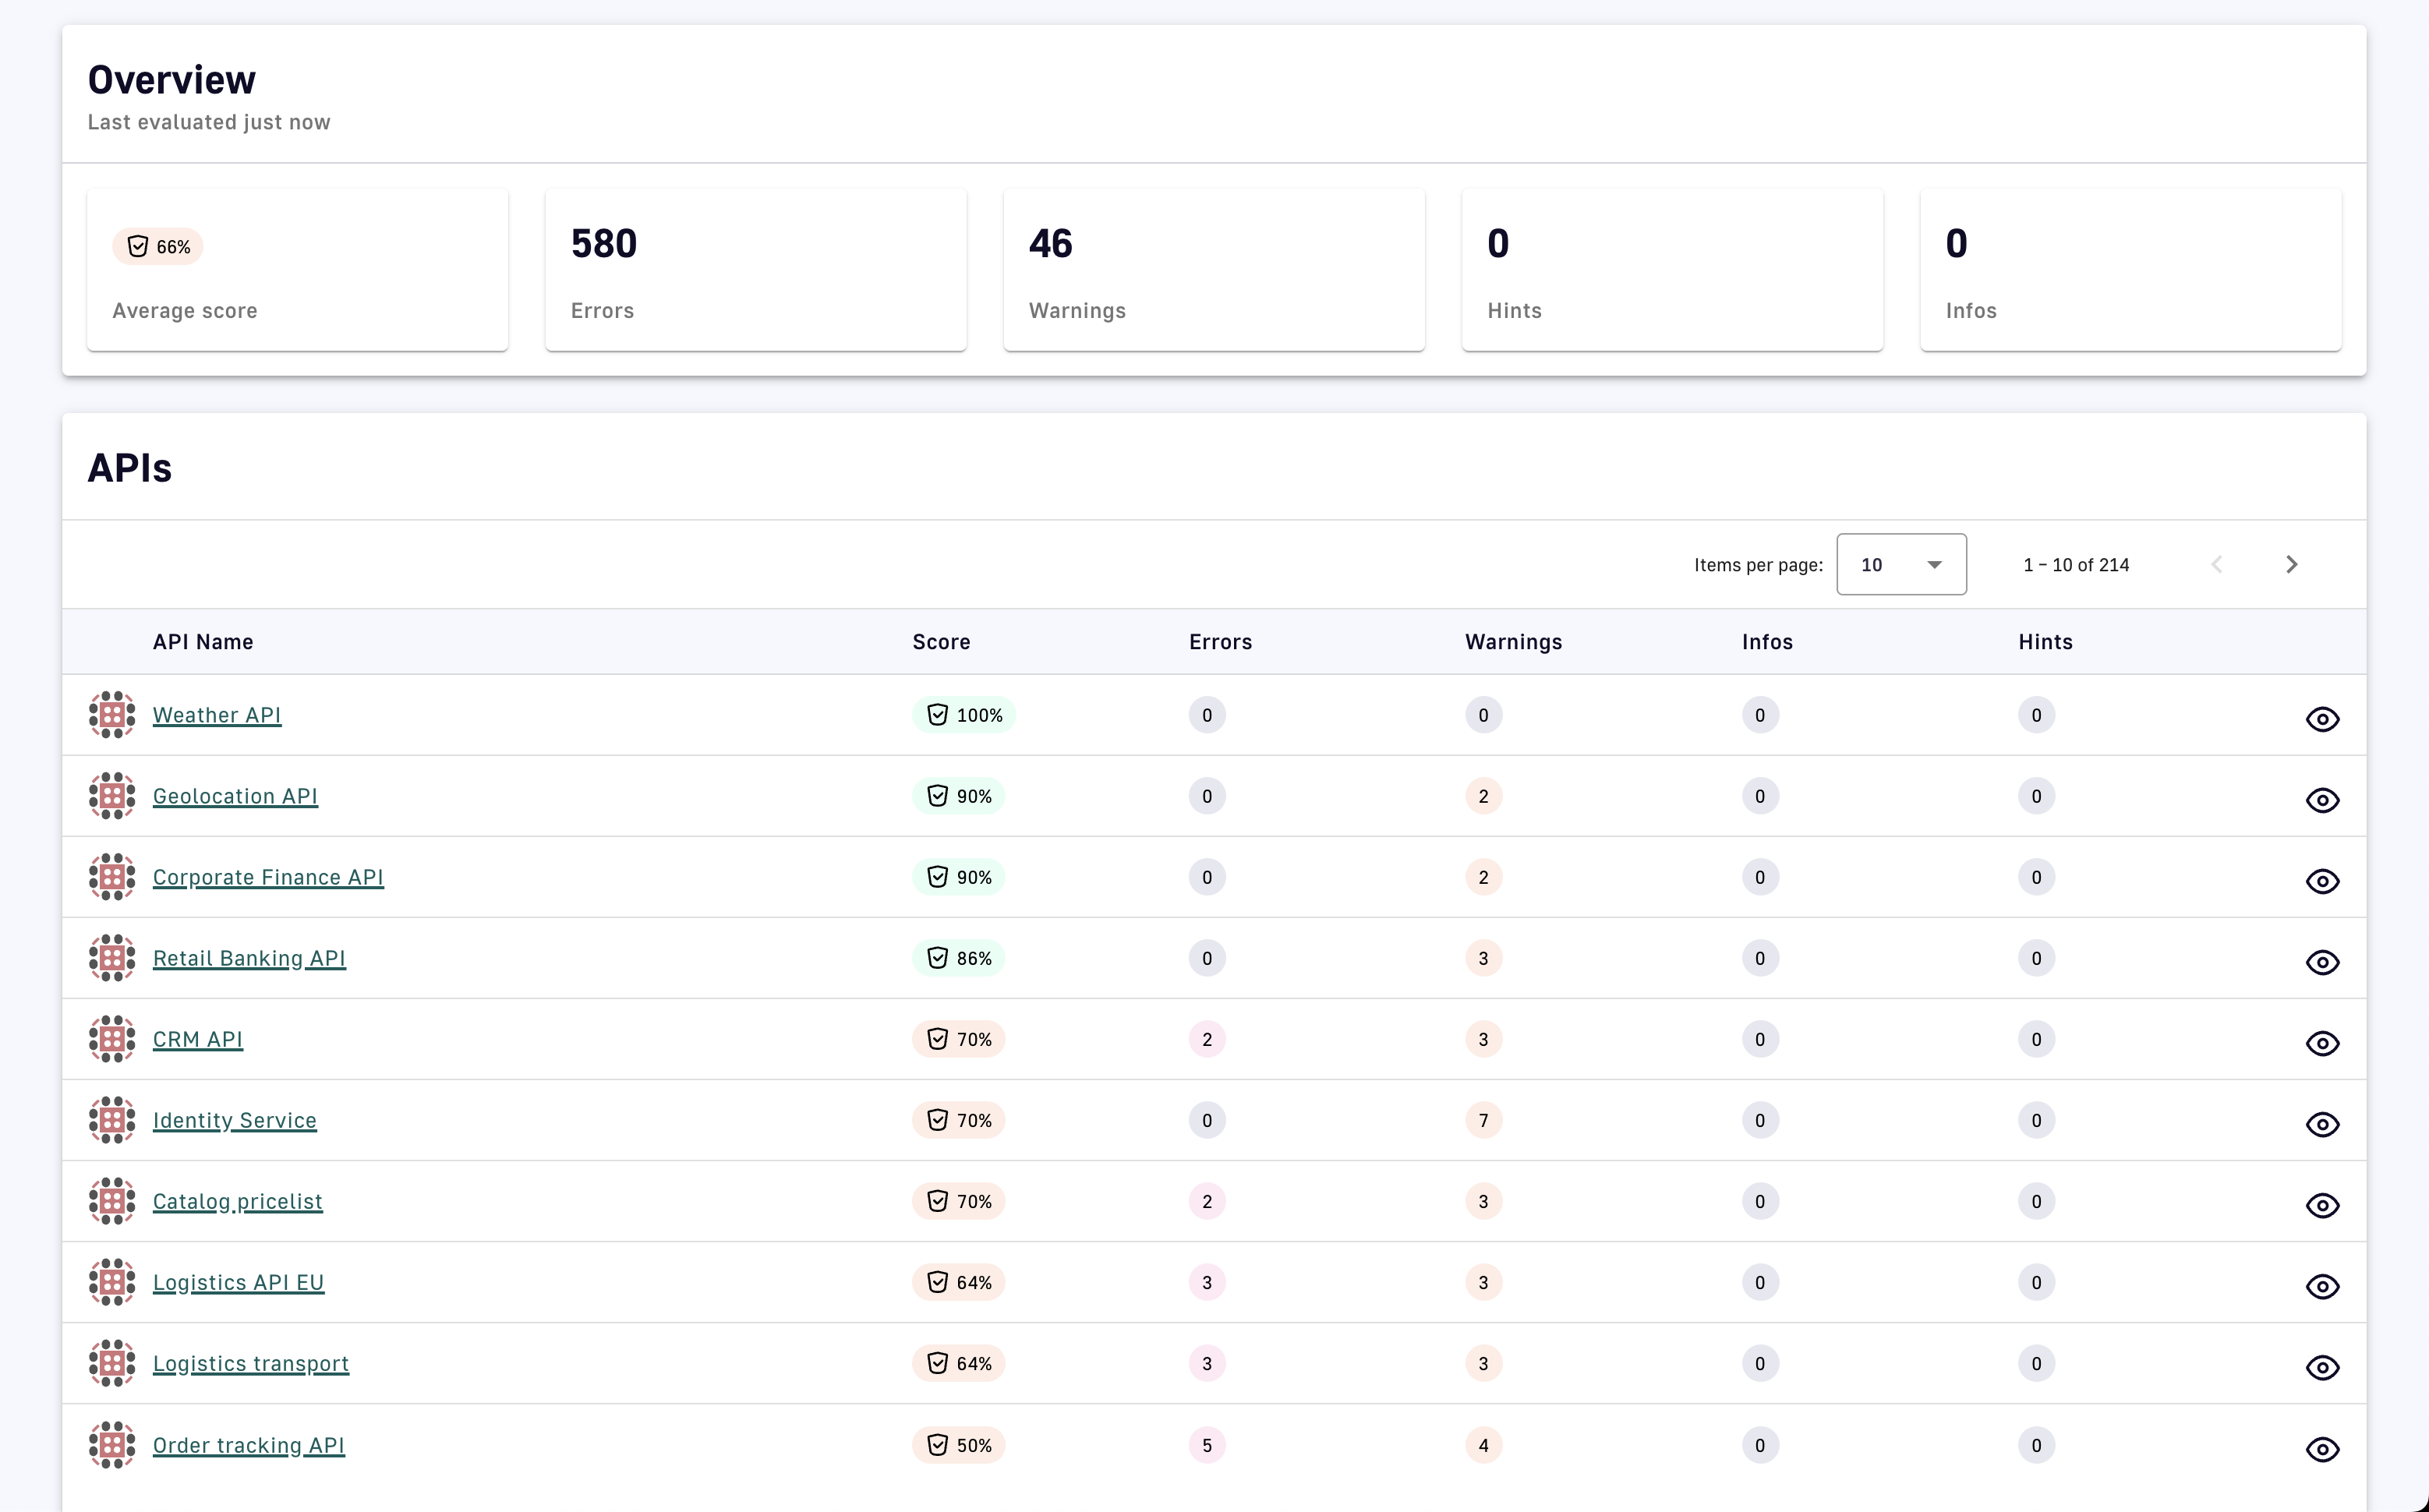
Task: Click the 66% average score shield badge
Action: point(158,247)
